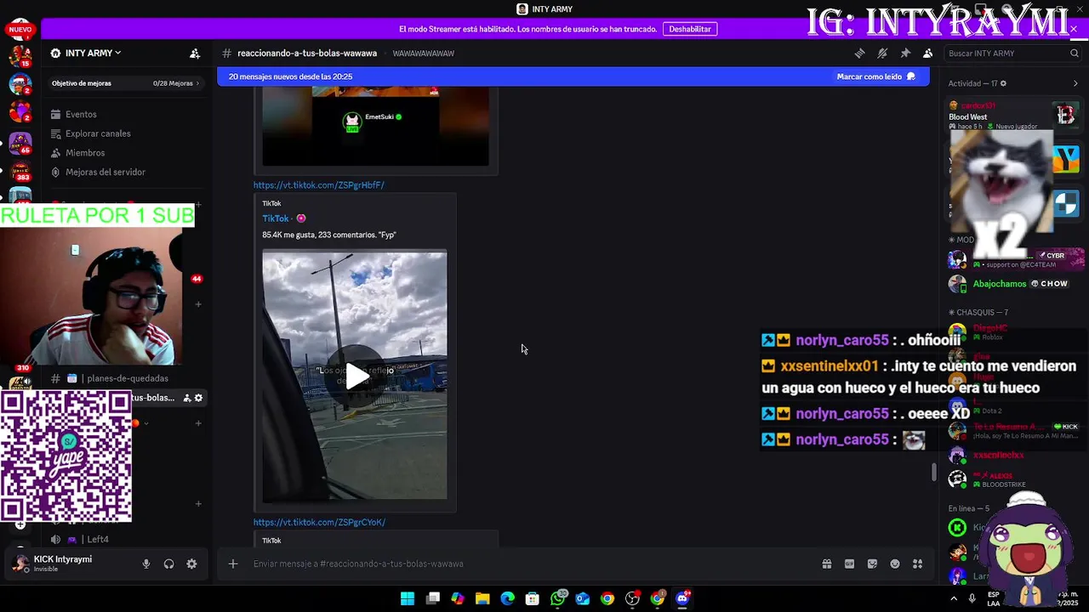Click the system tray microphone icon
Viewport: 1089px width, 612px height.
tap(972, 598)
